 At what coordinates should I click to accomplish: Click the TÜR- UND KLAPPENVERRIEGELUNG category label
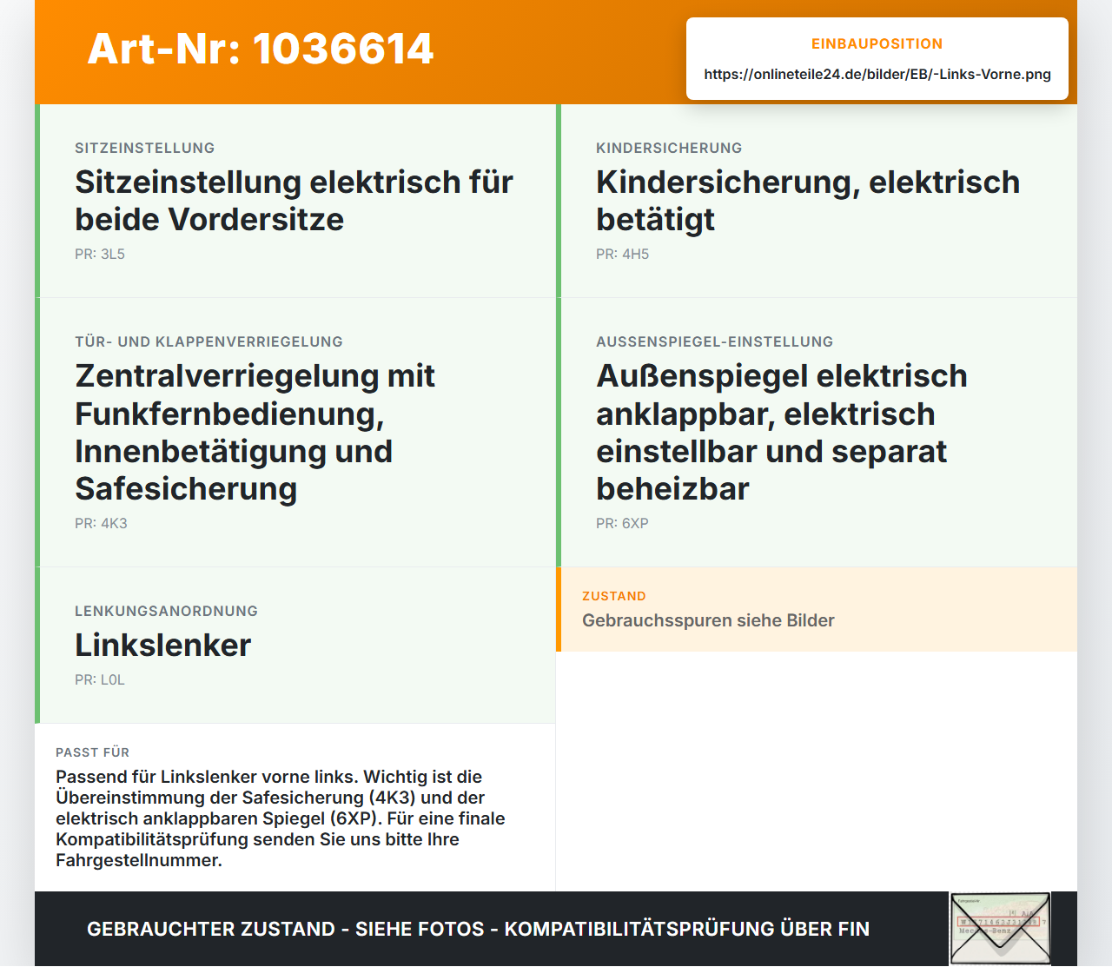(208, 341)
